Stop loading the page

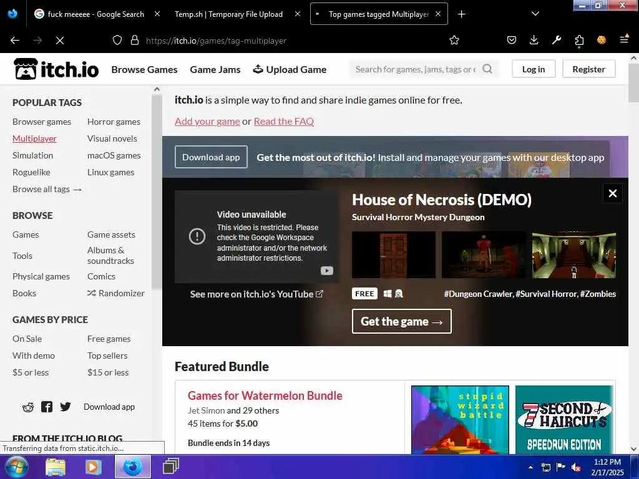[60, 41]
